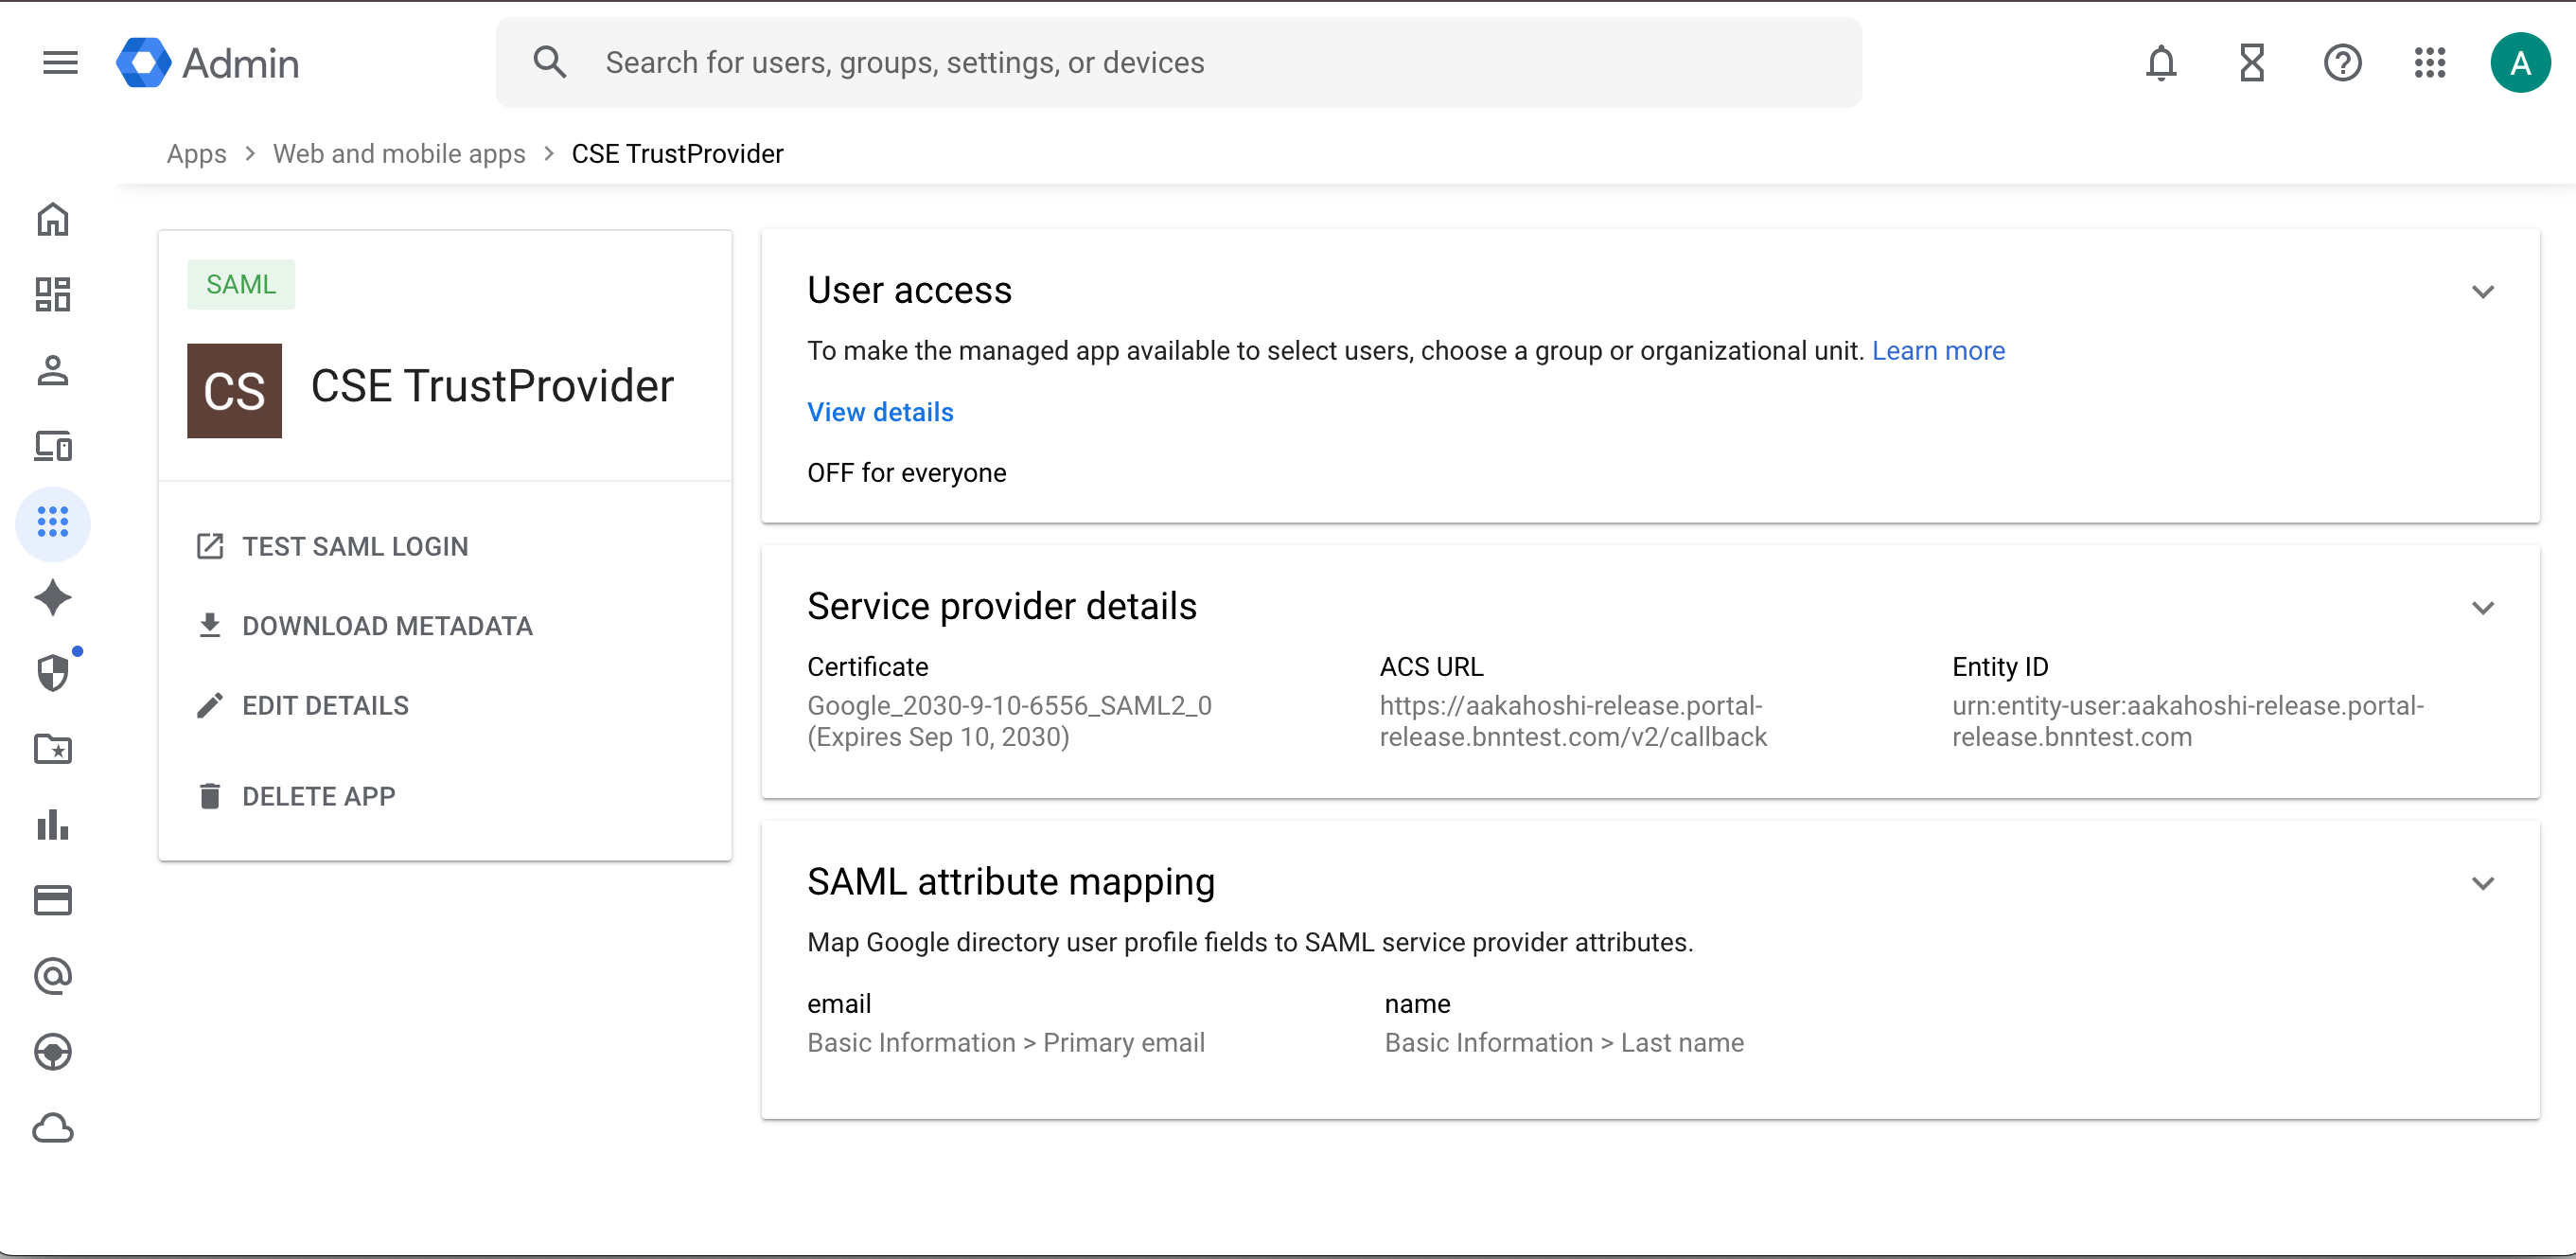Click TEST SAML LOGIN

[354, 546]
